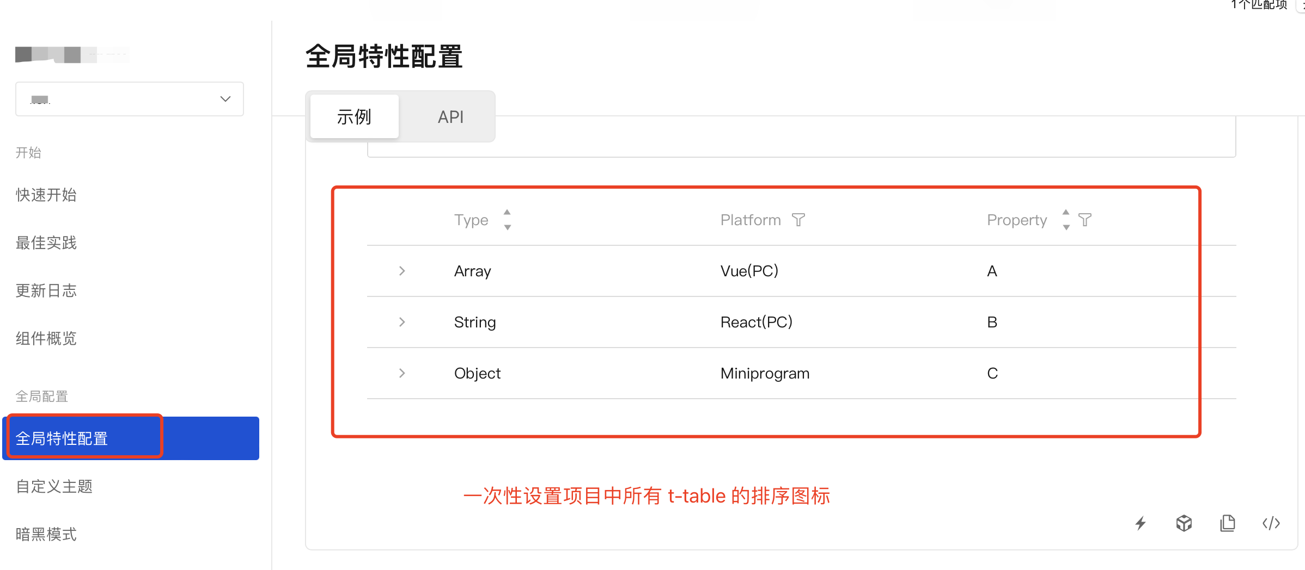Open the version selector dropdown in sidebar
The height and width of the screenshot is (570, 1305).
click(x=129, y=98)
